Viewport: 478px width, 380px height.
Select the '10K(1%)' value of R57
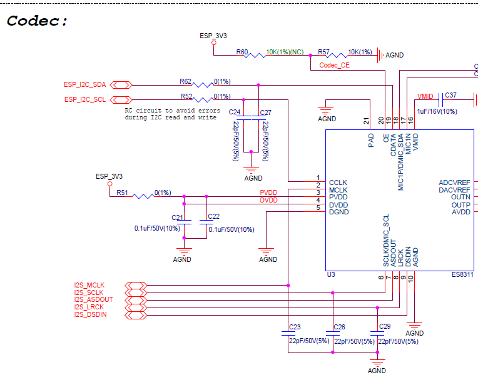coord(360,52)
